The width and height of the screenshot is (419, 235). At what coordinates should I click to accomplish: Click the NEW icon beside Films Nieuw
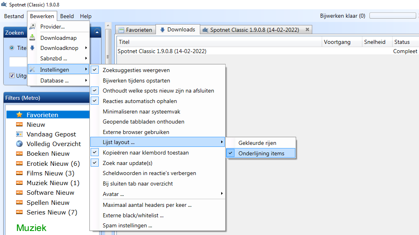19,173
